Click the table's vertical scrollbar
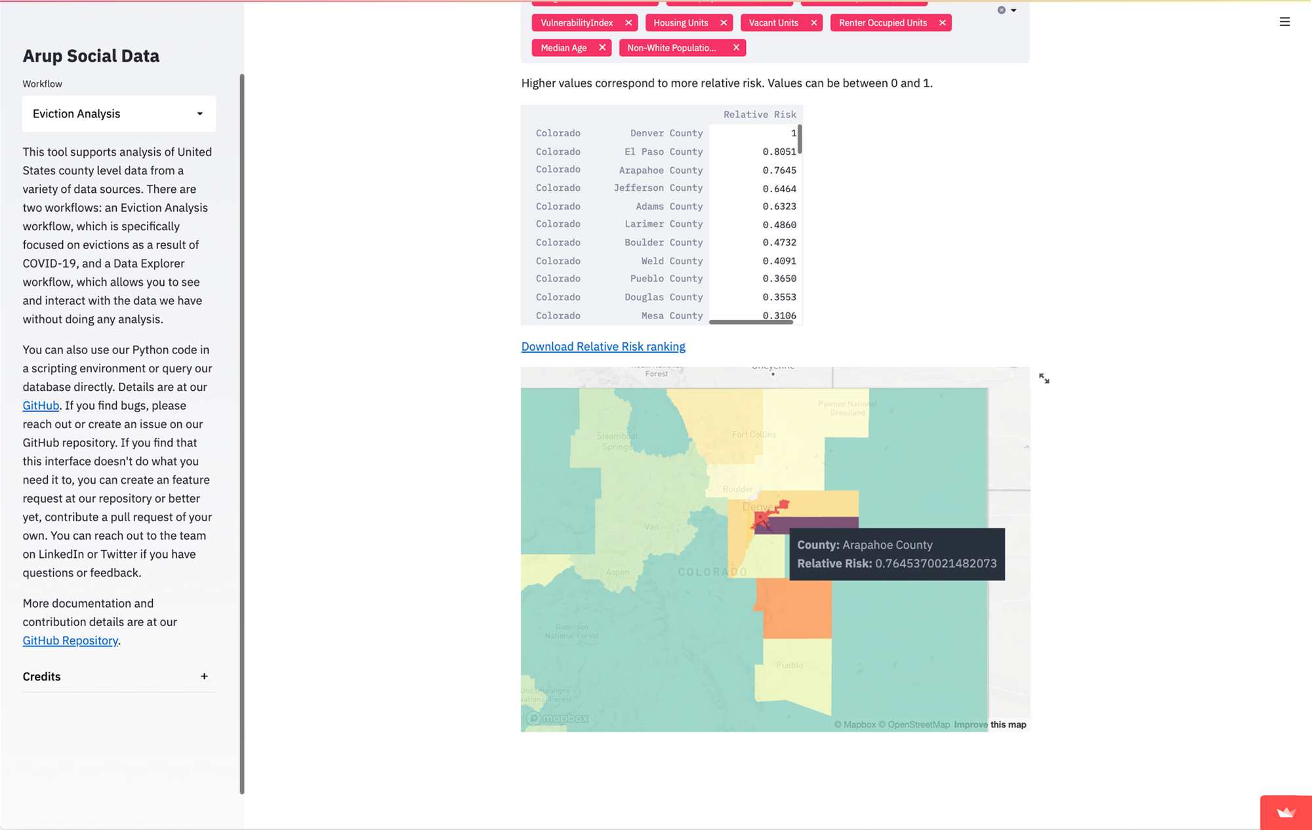 point(800,140)
